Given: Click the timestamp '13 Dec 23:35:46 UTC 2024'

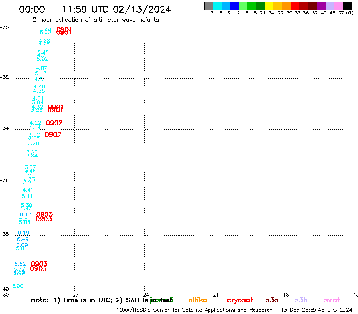Looking at the screenshot, I should pos(316,310).
